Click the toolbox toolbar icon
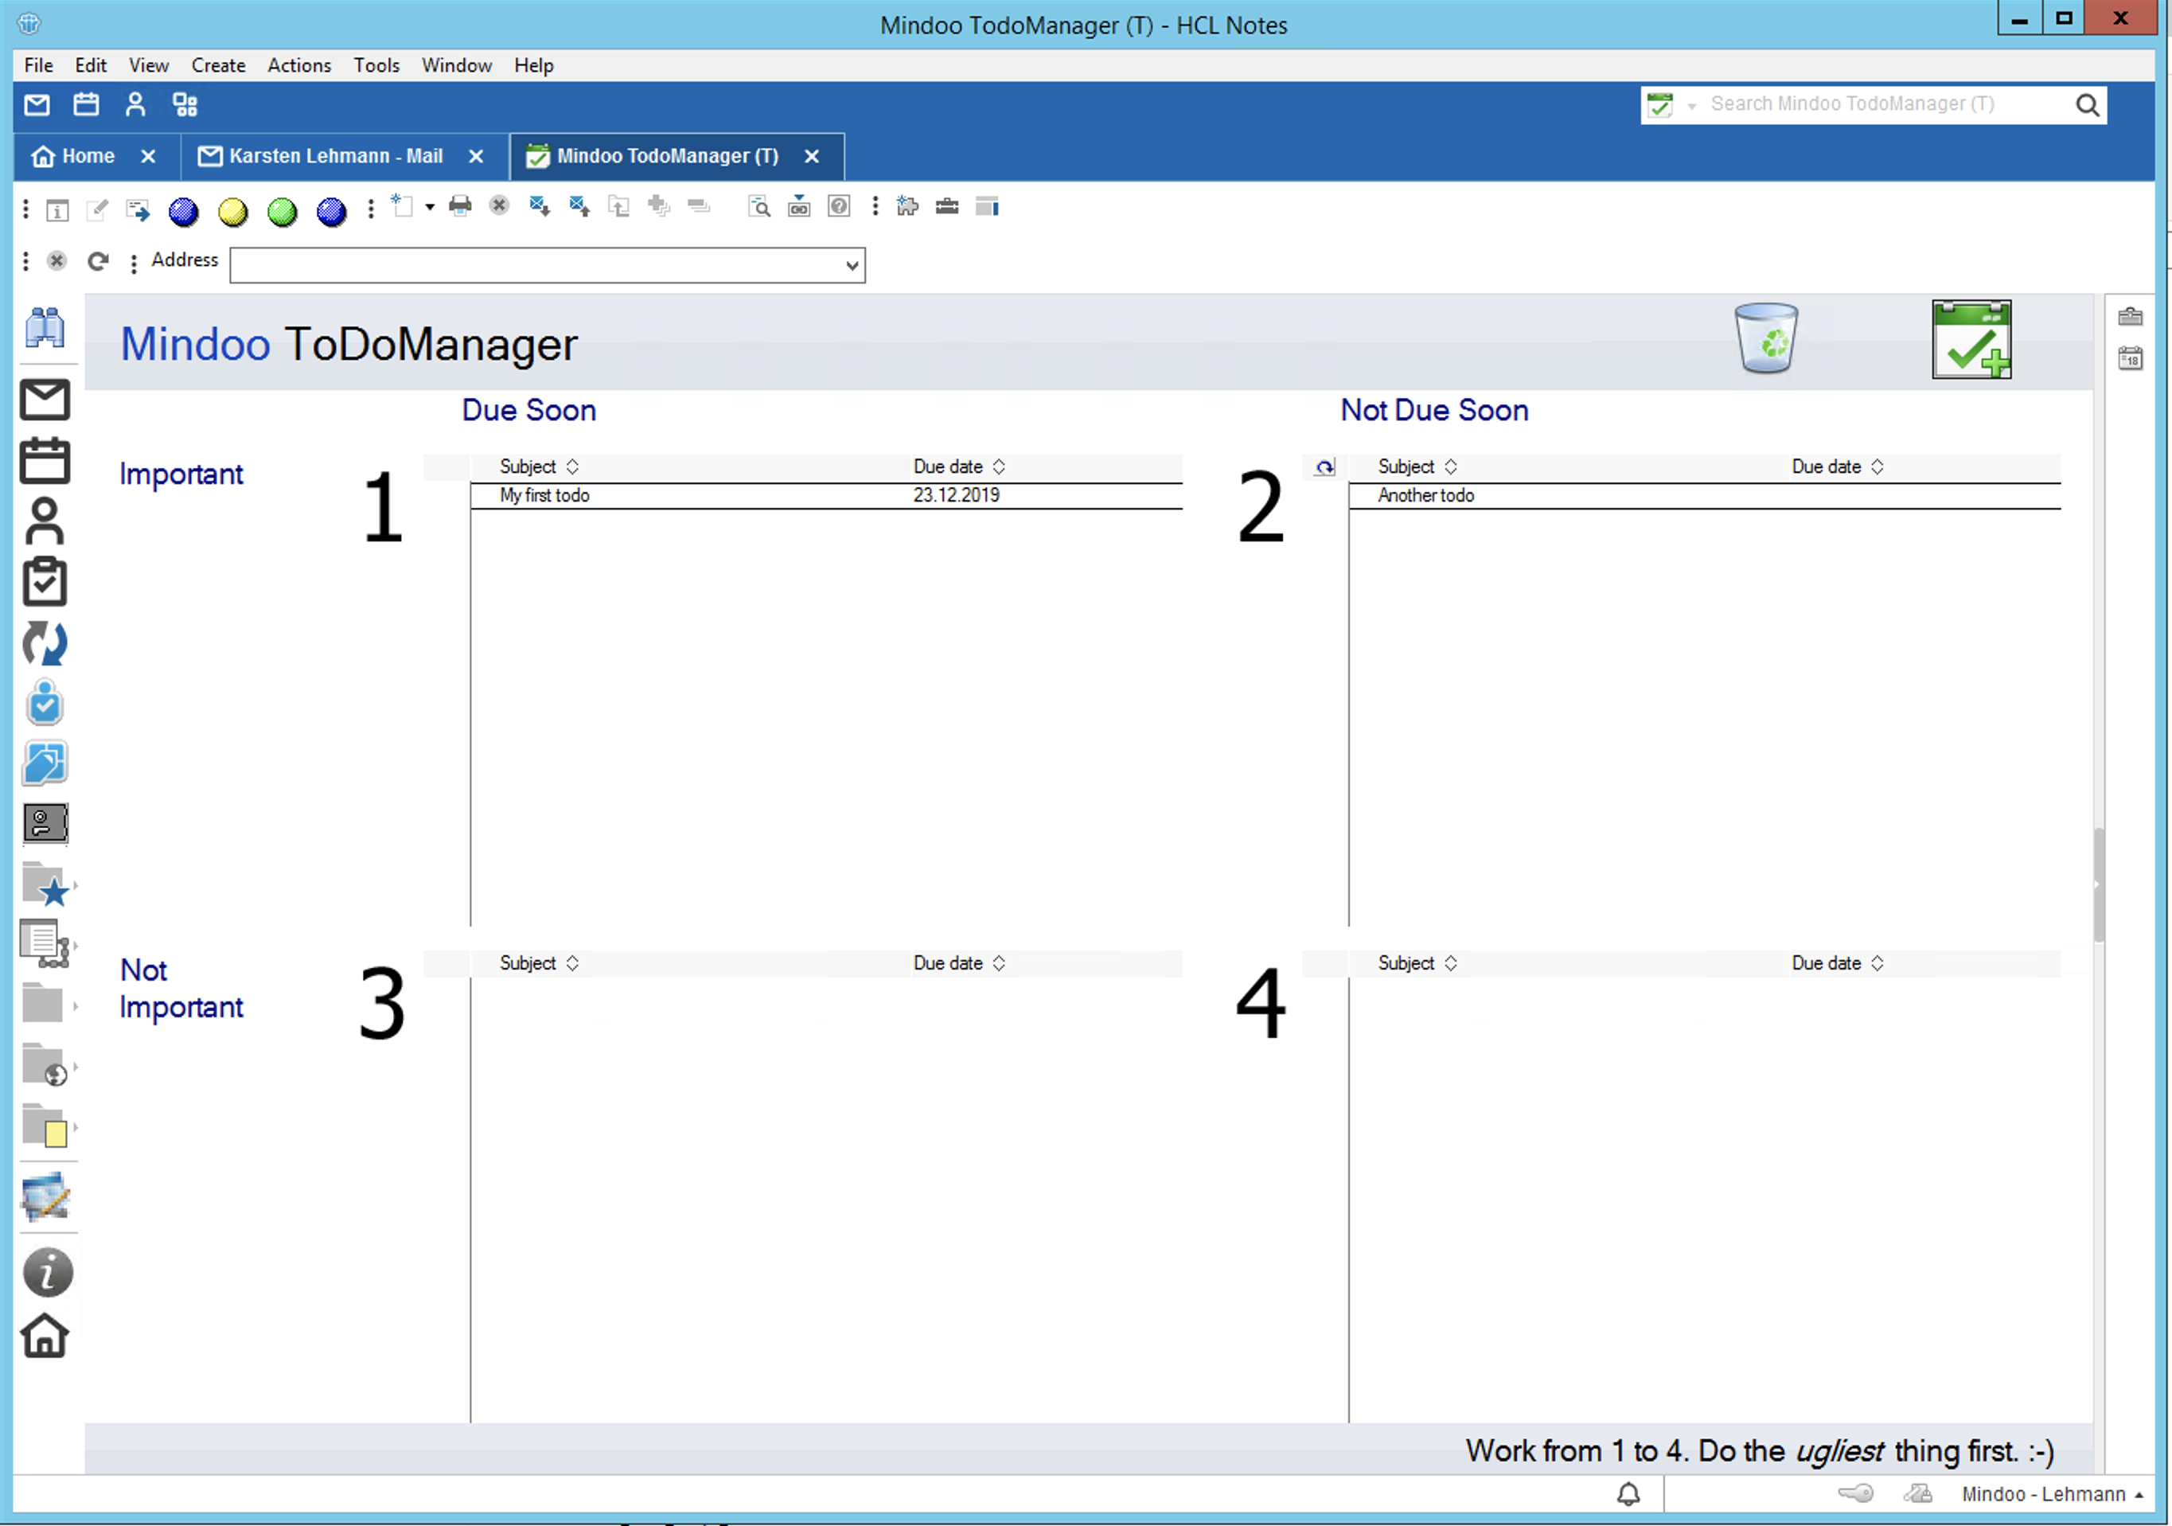The height and width of the screenshot is (1526, 2172). [947, 206]
